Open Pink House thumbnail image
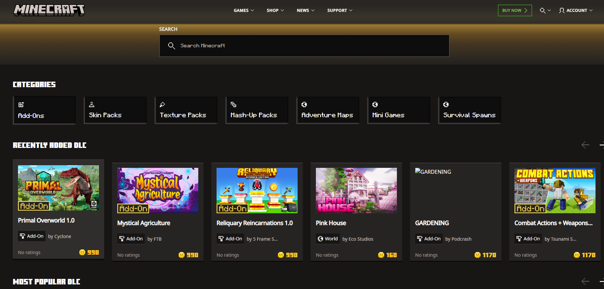Viewport: 604px width, 289px height. pos(356,190)
